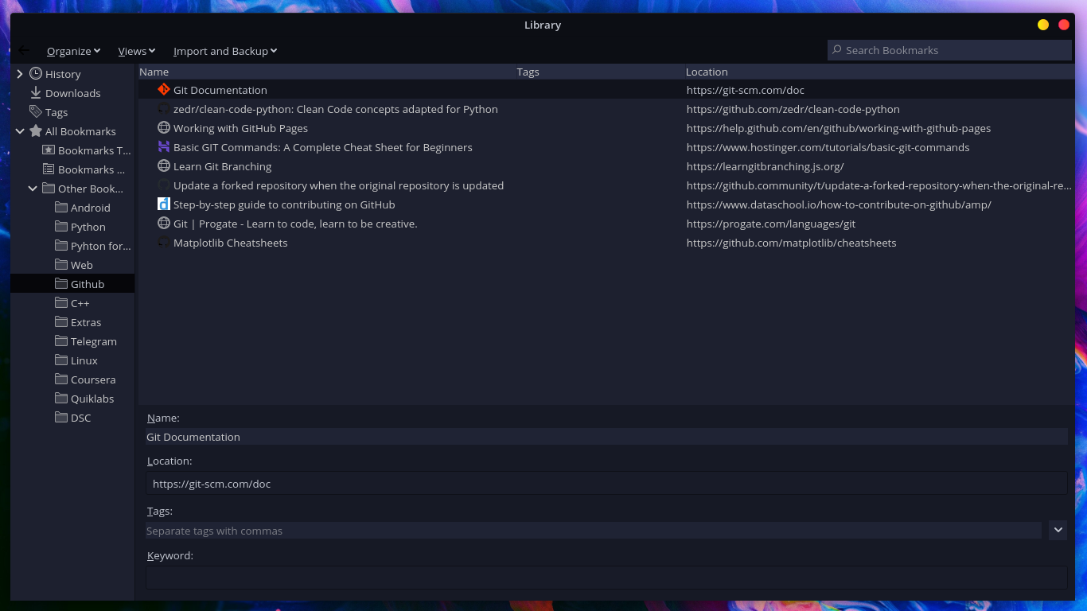This screenshot has height=611, width=1087.
Task: Sort by the Tags column header
Action: point(600,72)
